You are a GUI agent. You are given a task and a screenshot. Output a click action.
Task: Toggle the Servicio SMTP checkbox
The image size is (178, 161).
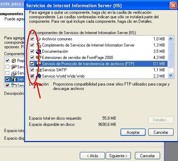[32, 70]
